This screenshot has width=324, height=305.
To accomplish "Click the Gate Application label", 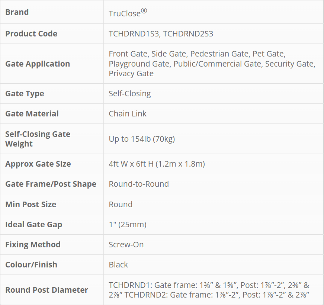I will [x=38, y=64].
